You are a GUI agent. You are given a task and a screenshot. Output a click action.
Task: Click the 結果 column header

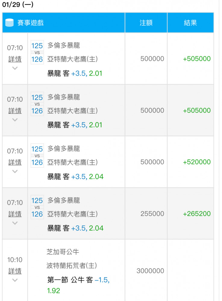[x=190, y=23]
